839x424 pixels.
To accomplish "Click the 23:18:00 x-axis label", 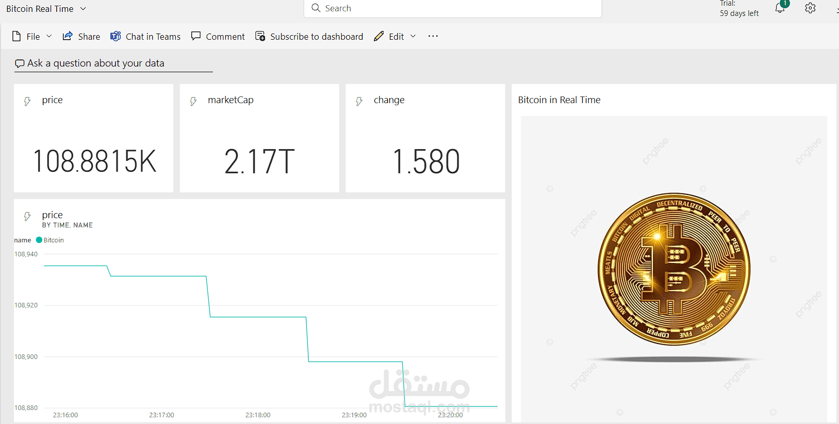I will click(x=258, y=415).
